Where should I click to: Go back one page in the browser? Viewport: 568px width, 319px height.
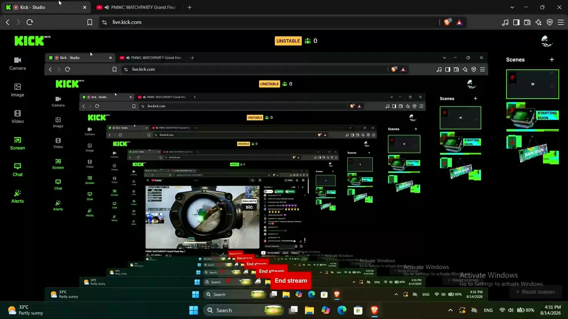(8, 22)
